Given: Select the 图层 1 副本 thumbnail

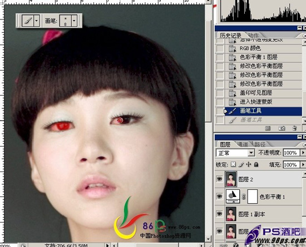Looking at the screenshot, I should pos(231,214).
